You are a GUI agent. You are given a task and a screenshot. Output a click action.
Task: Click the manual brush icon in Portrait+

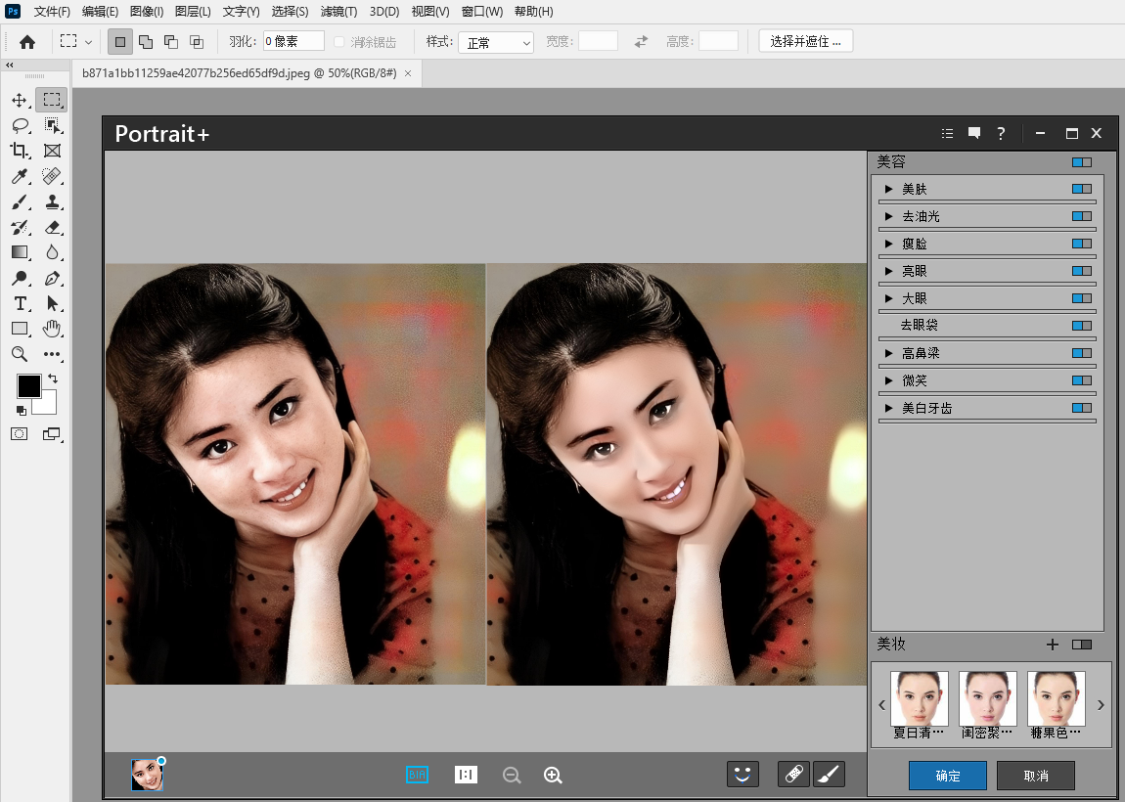pyautogui.click(x=829, y=774)
